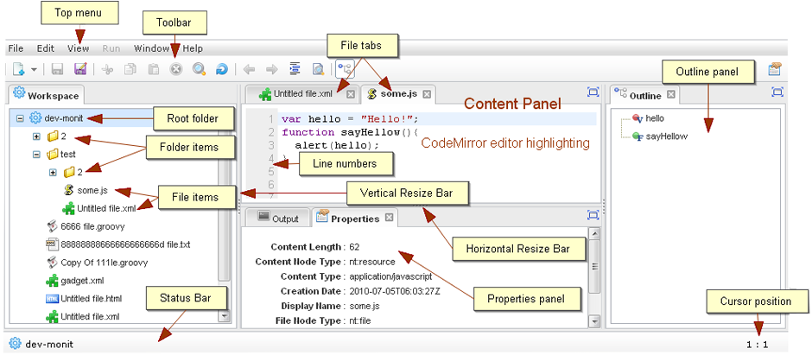Select the sayHellow function in Outline
This screenshot has width=812, height=355.
(664, 136)
